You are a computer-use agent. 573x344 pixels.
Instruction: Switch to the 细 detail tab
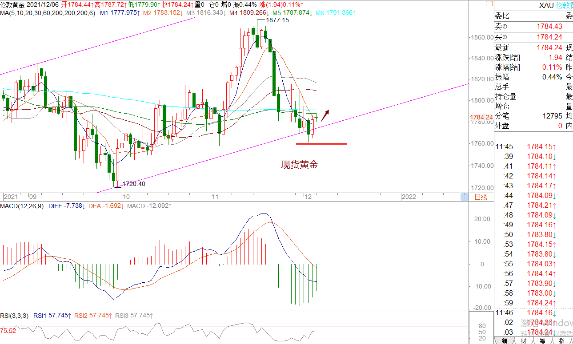pos(504,340)
